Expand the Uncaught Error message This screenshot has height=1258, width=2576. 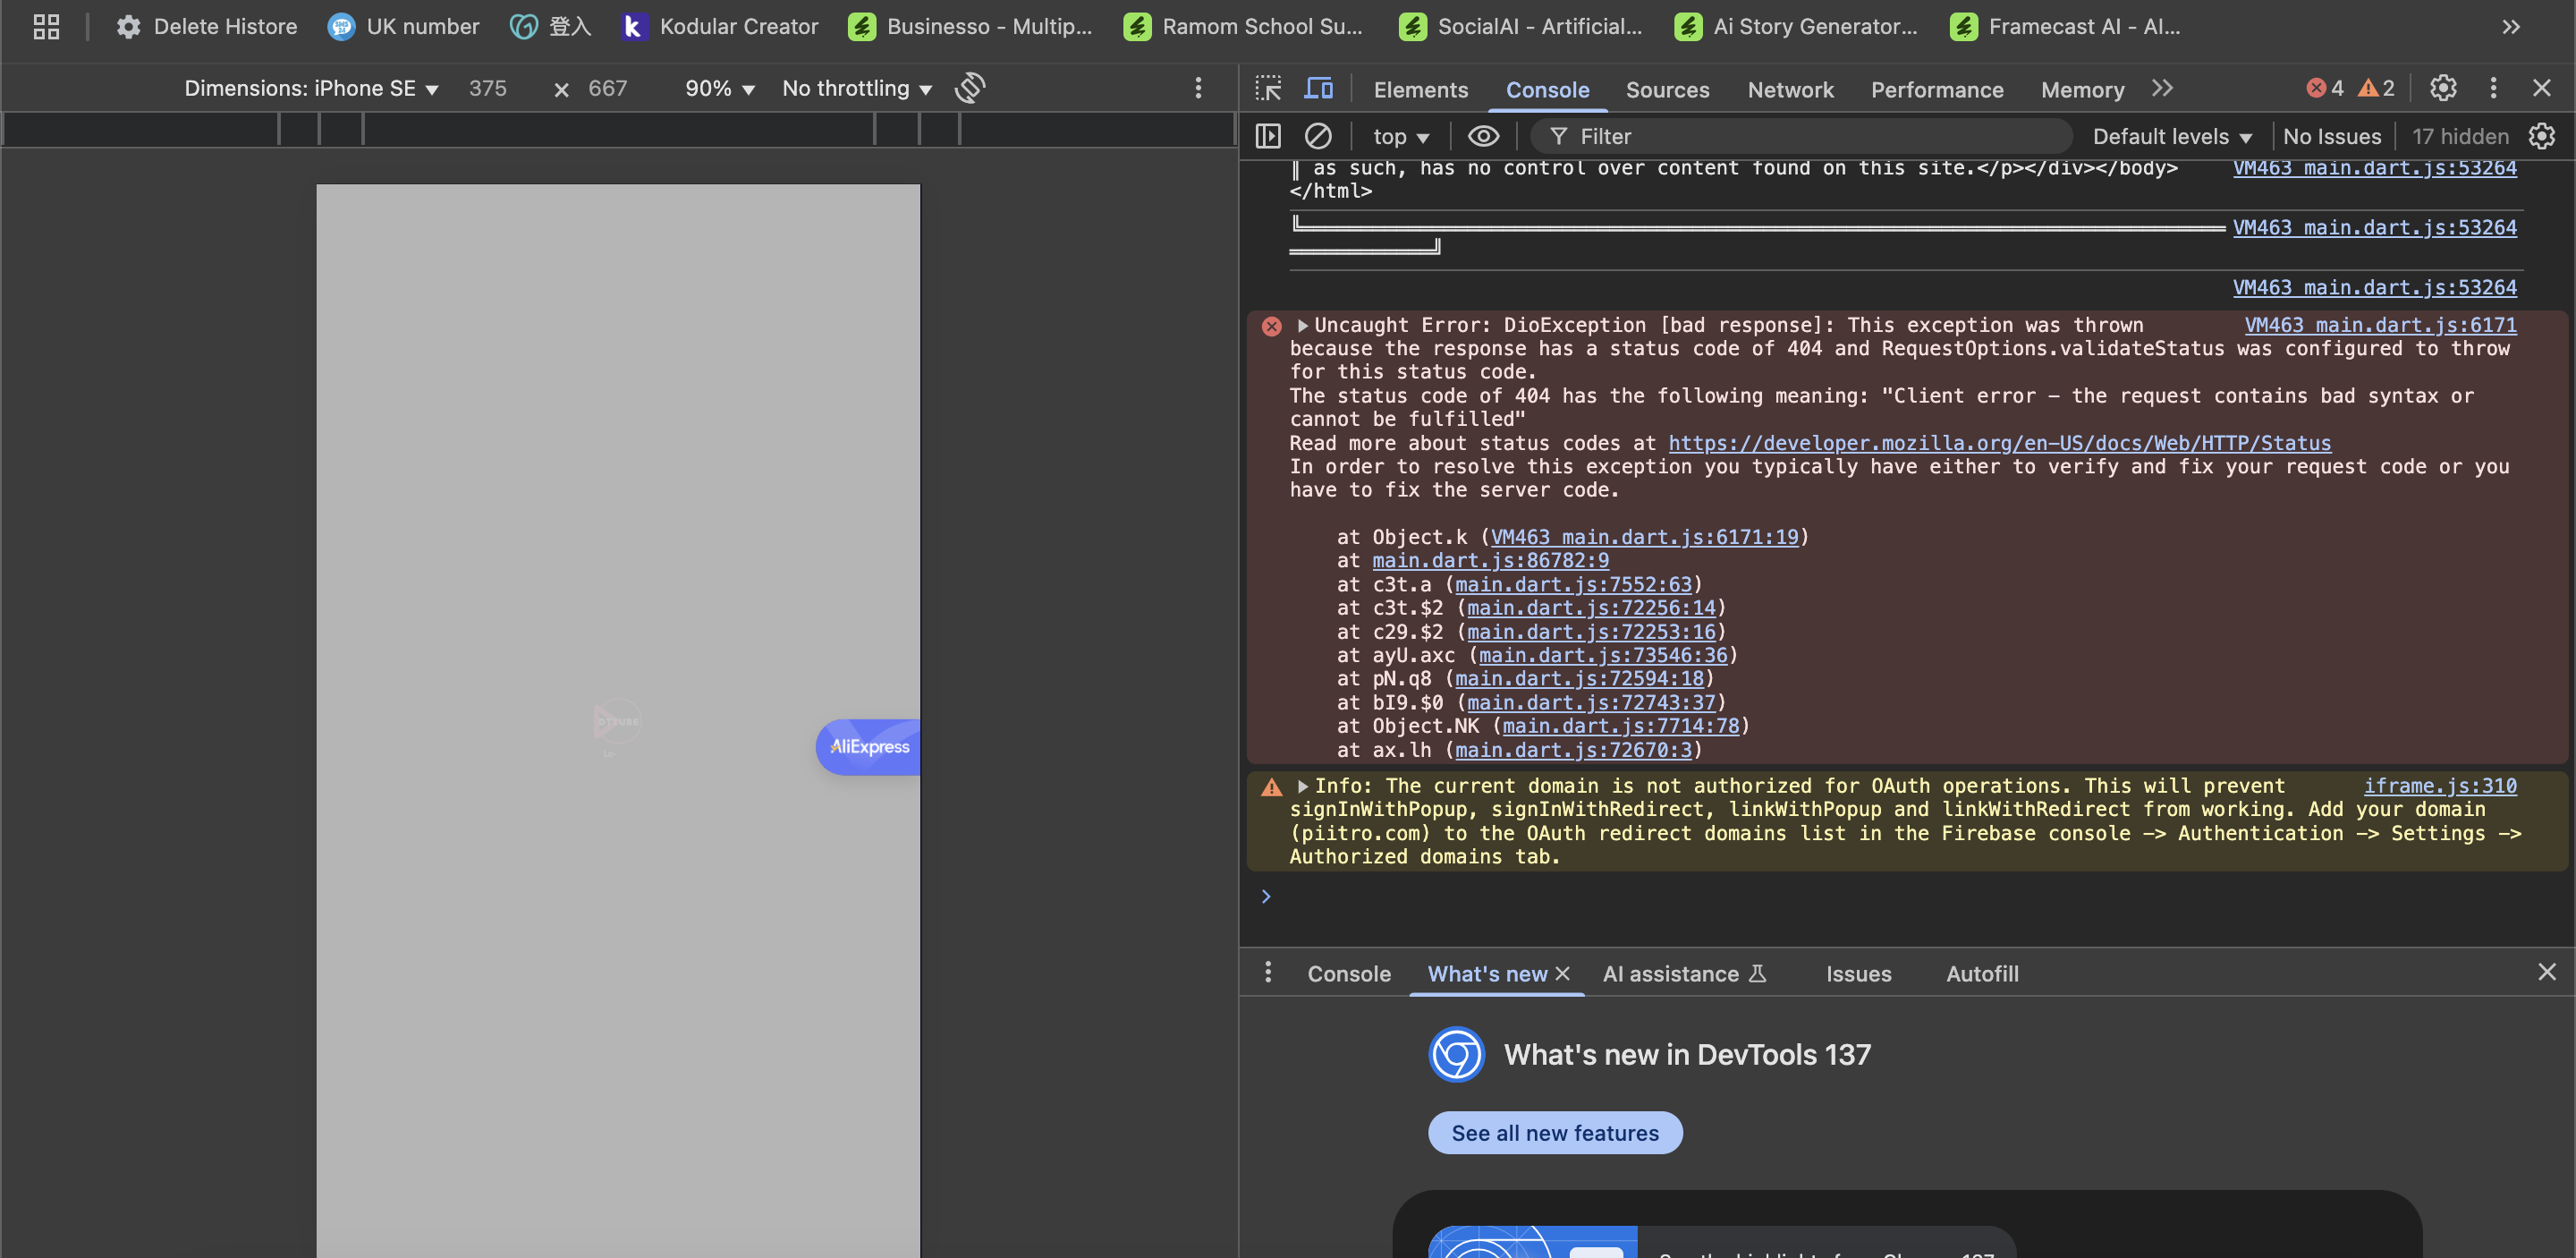click(x=1302, y=326)
